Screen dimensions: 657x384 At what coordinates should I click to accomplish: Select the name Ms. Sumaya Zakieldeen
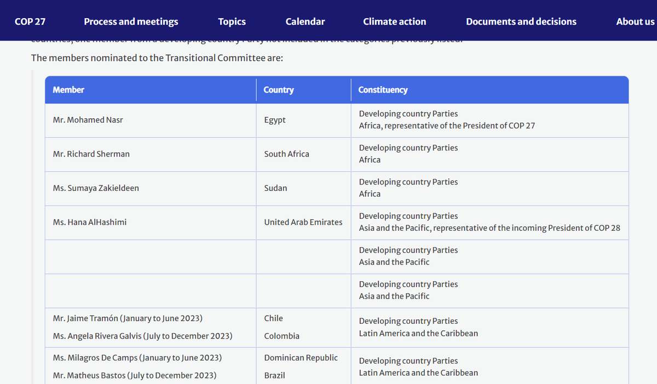[x=96, y=188]
